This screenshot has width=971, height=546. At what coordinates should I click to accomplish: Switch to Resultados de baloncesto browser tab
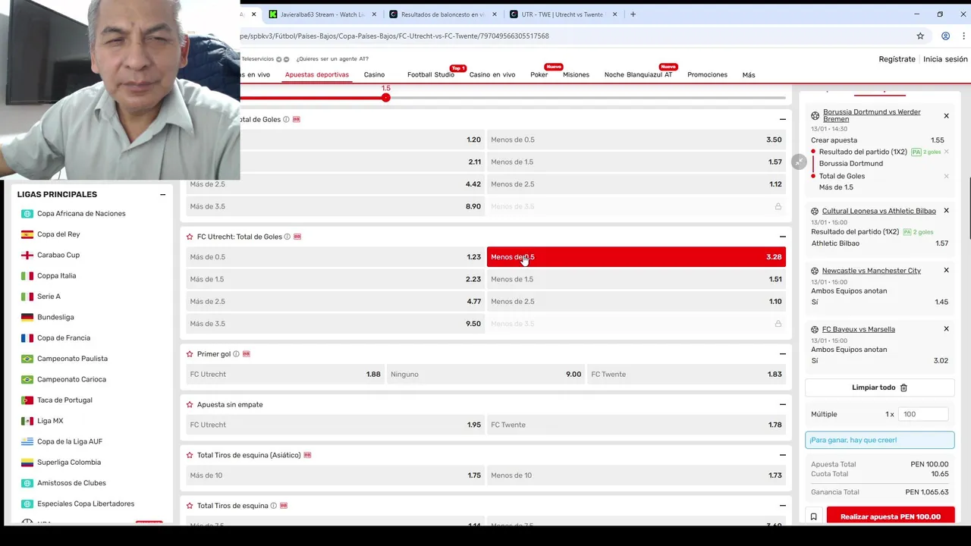tap(443, 14)
